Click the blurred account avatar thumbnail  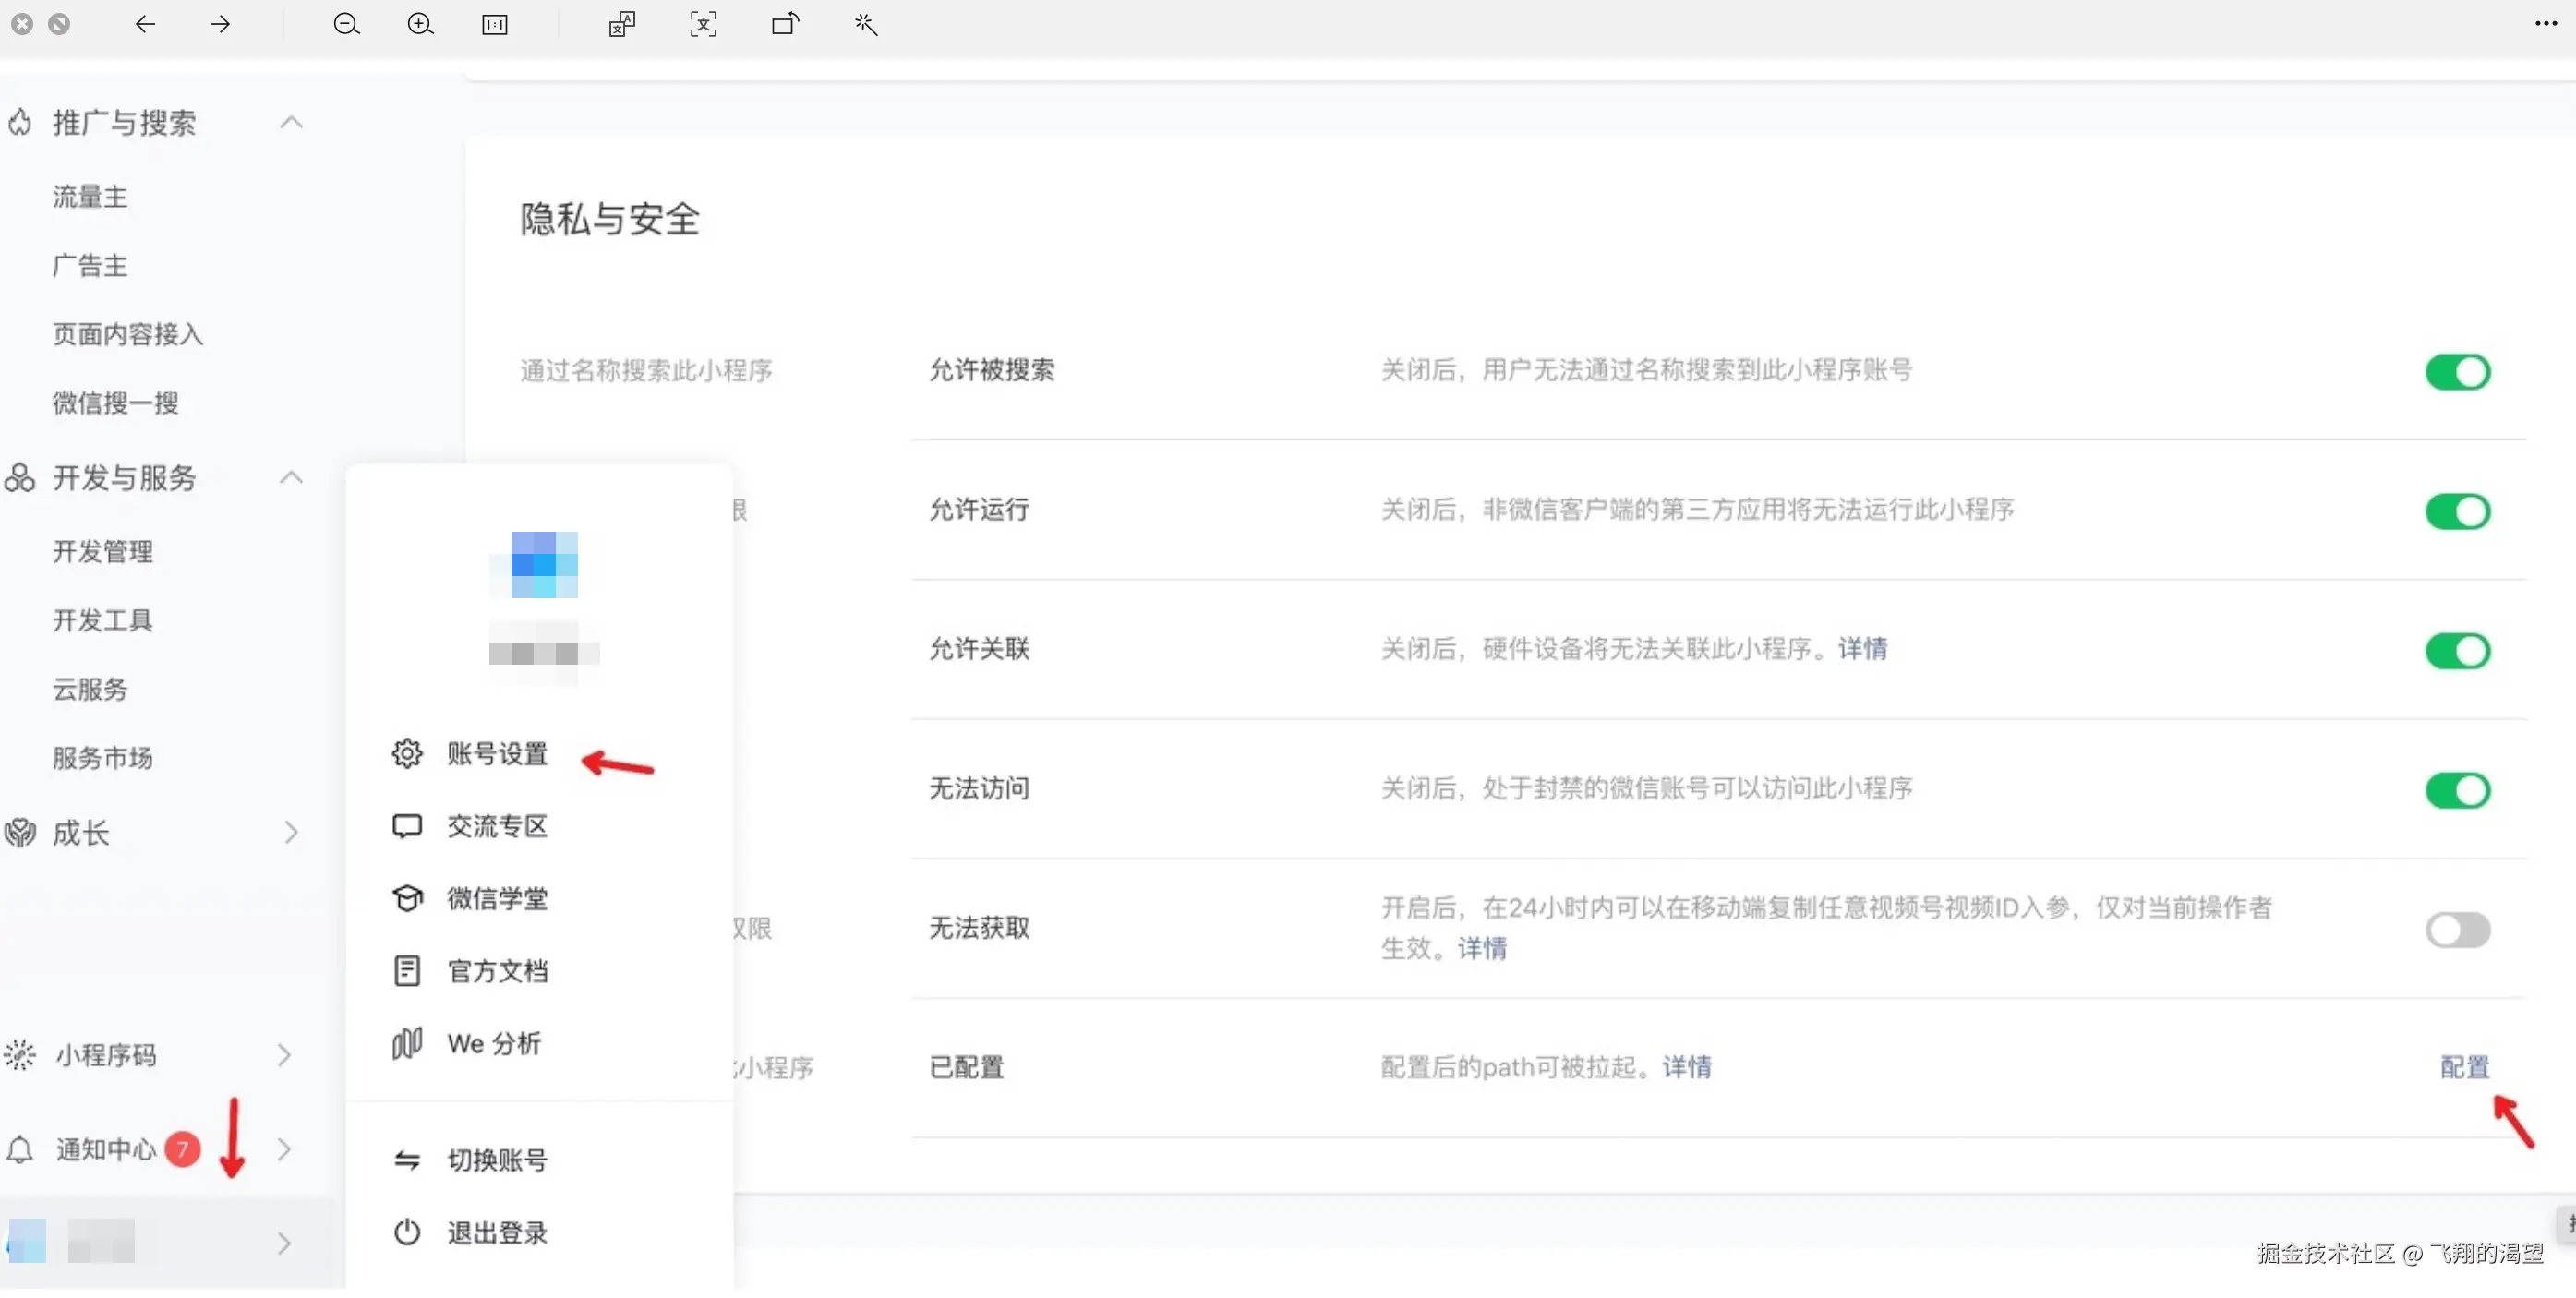tap(28, 1242)
